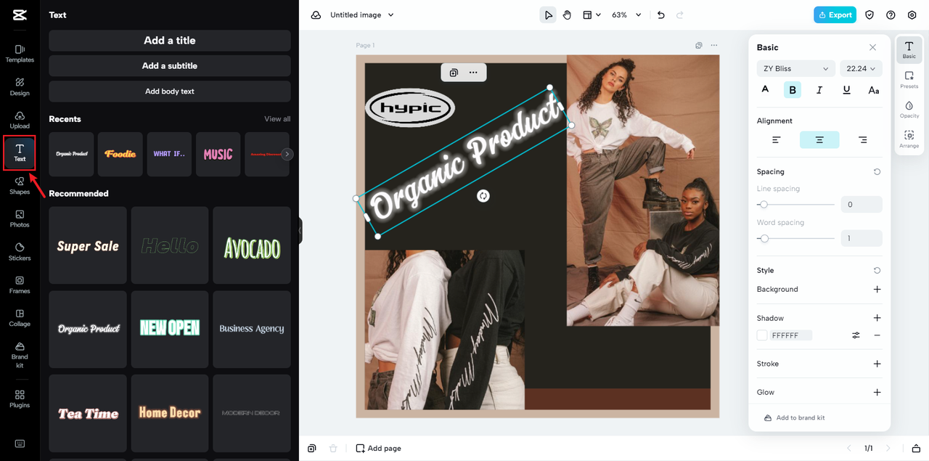Align text to the center
The image size is (929, 461).
pyautogui.click(x=819, y=139)
